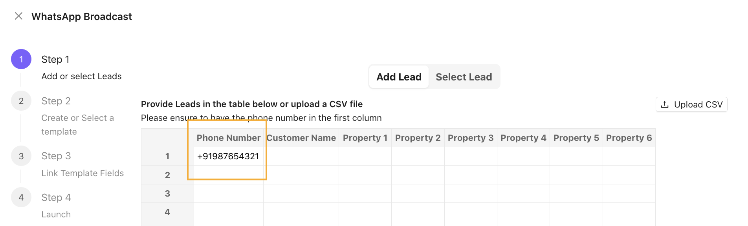Select row header number 1

click(x=167, y=156)
